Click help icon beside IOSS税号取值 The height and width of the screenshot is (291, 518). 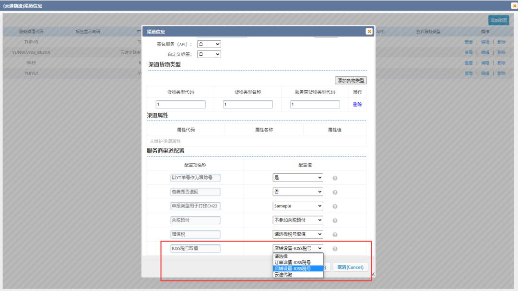pyautogui.click(x=335, y=248)
